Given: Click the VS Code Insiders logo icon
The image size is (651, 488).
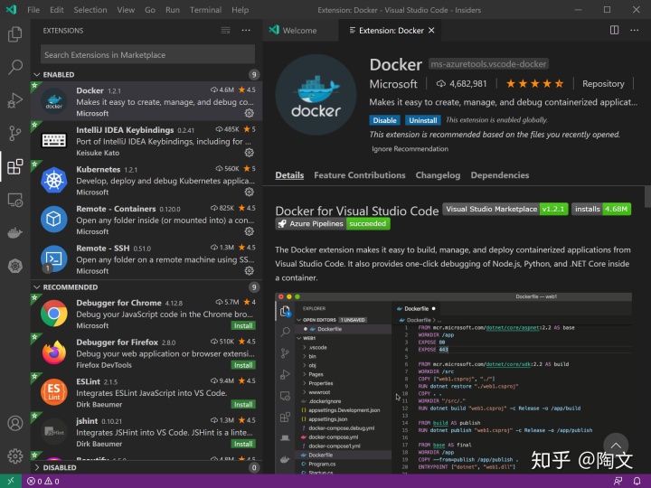Looking at the screenshot, I should 11,9.
